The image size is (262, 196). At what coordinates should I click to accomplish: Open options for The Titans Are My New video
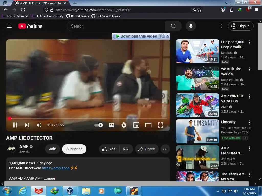click(x=250, y=175)
